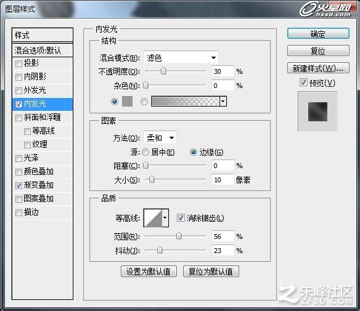This screenshot has width=360, height=311.
Task: Open the 方法 technique dropdown
Action: [x=160, y=137]
